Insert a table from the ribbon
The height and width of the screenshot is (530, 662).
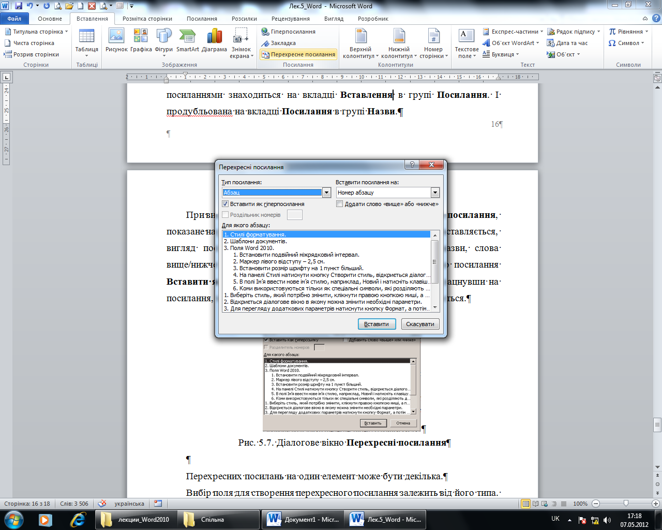click(x=86, y=43)
